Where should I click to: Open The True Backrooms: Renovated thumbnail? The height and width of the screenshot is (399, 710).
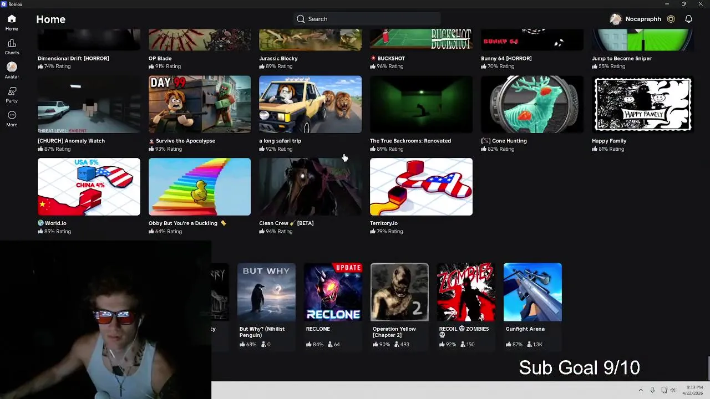(421, 104)
